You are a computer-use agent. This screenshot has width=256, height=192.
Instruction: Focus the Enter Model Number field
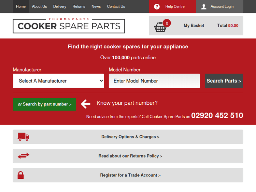(154, 81)
